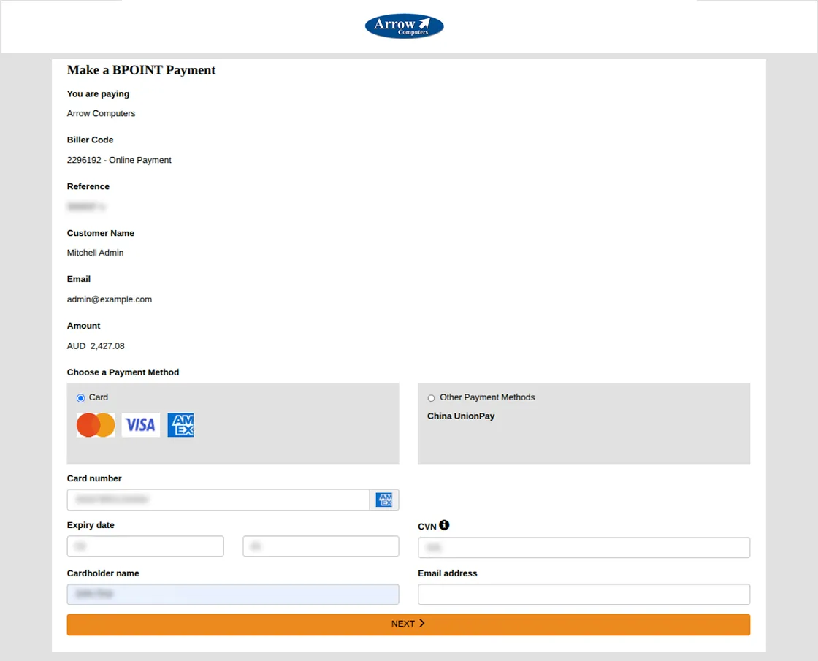The height and width of the screenshot is (661, 818).
Task: Click the 'Reference' label
Action: tap(88, 186)
